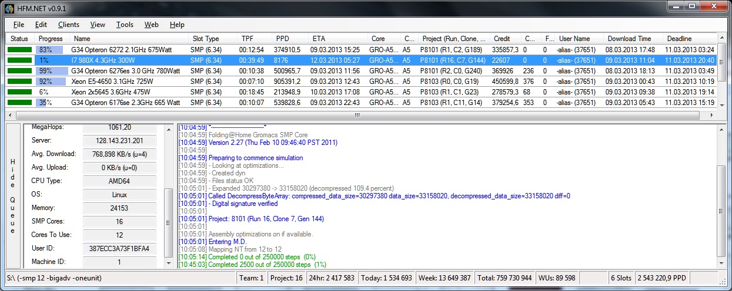Select the Xeon E5-4650 3.1GHz 725W slot

tap(361, 81)
